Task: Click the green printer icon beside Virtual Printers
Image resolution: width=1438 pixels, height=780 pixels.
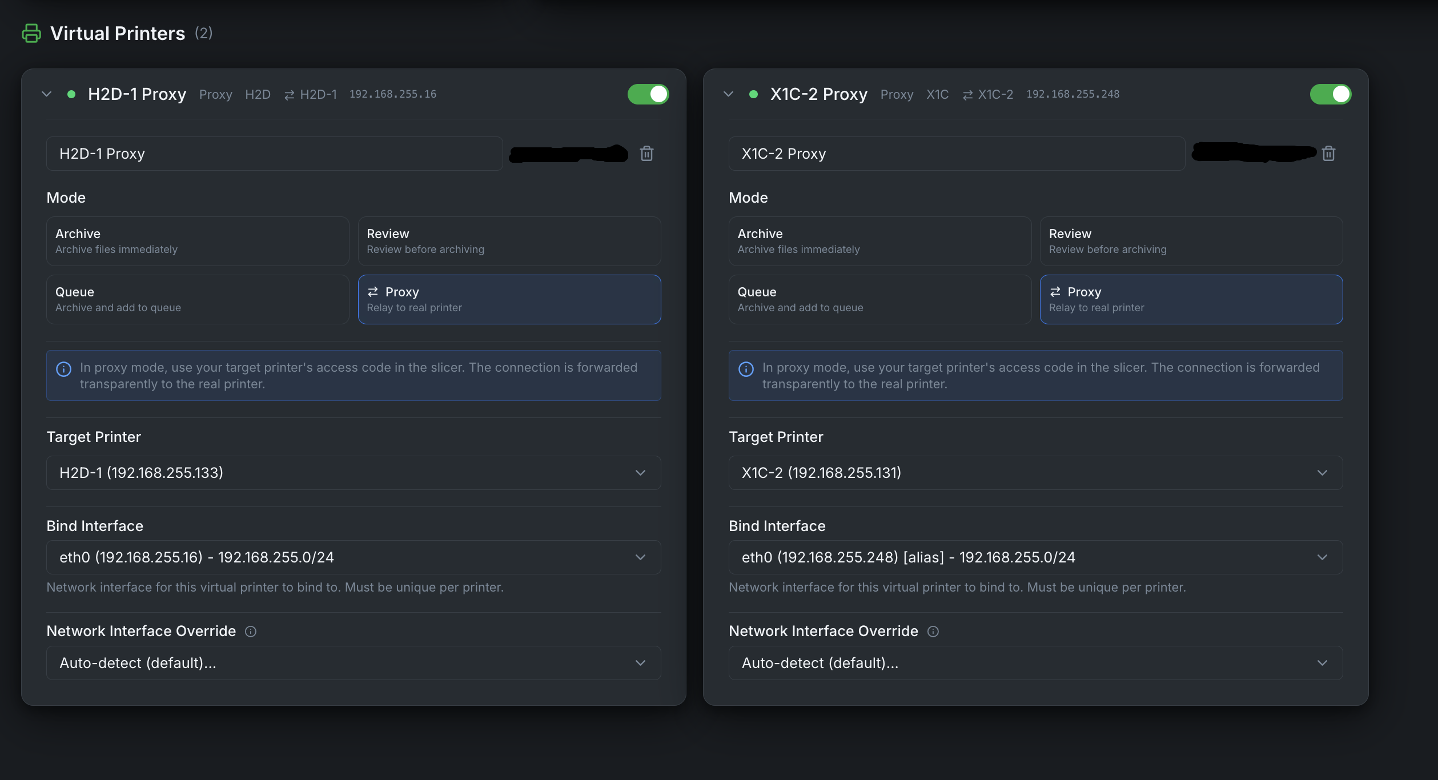Action: (31, 33)
